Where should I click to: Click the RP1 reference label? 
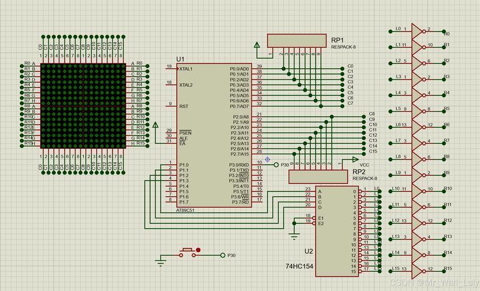click(338, 40)
